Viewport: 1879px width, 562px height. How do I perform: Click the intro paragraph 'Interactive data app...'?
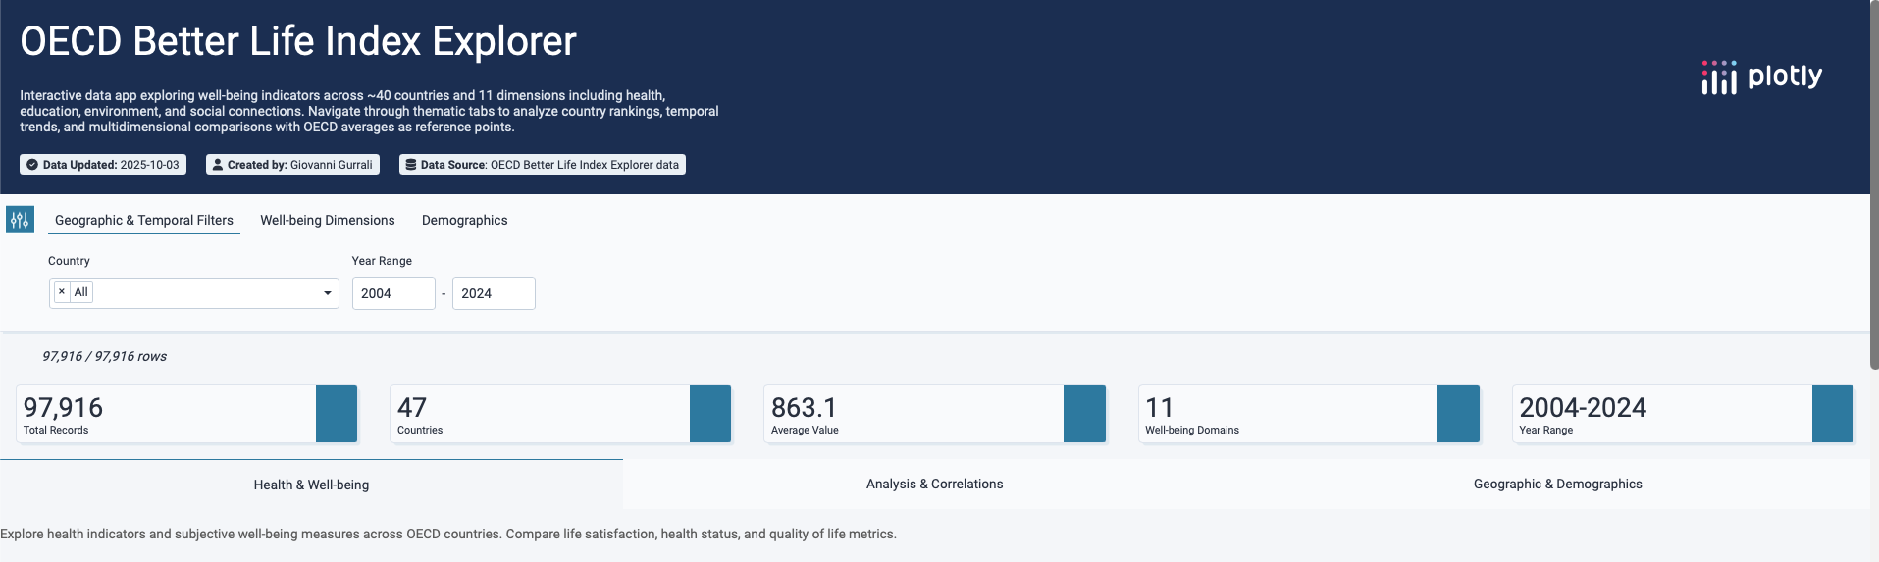[369, 111]
